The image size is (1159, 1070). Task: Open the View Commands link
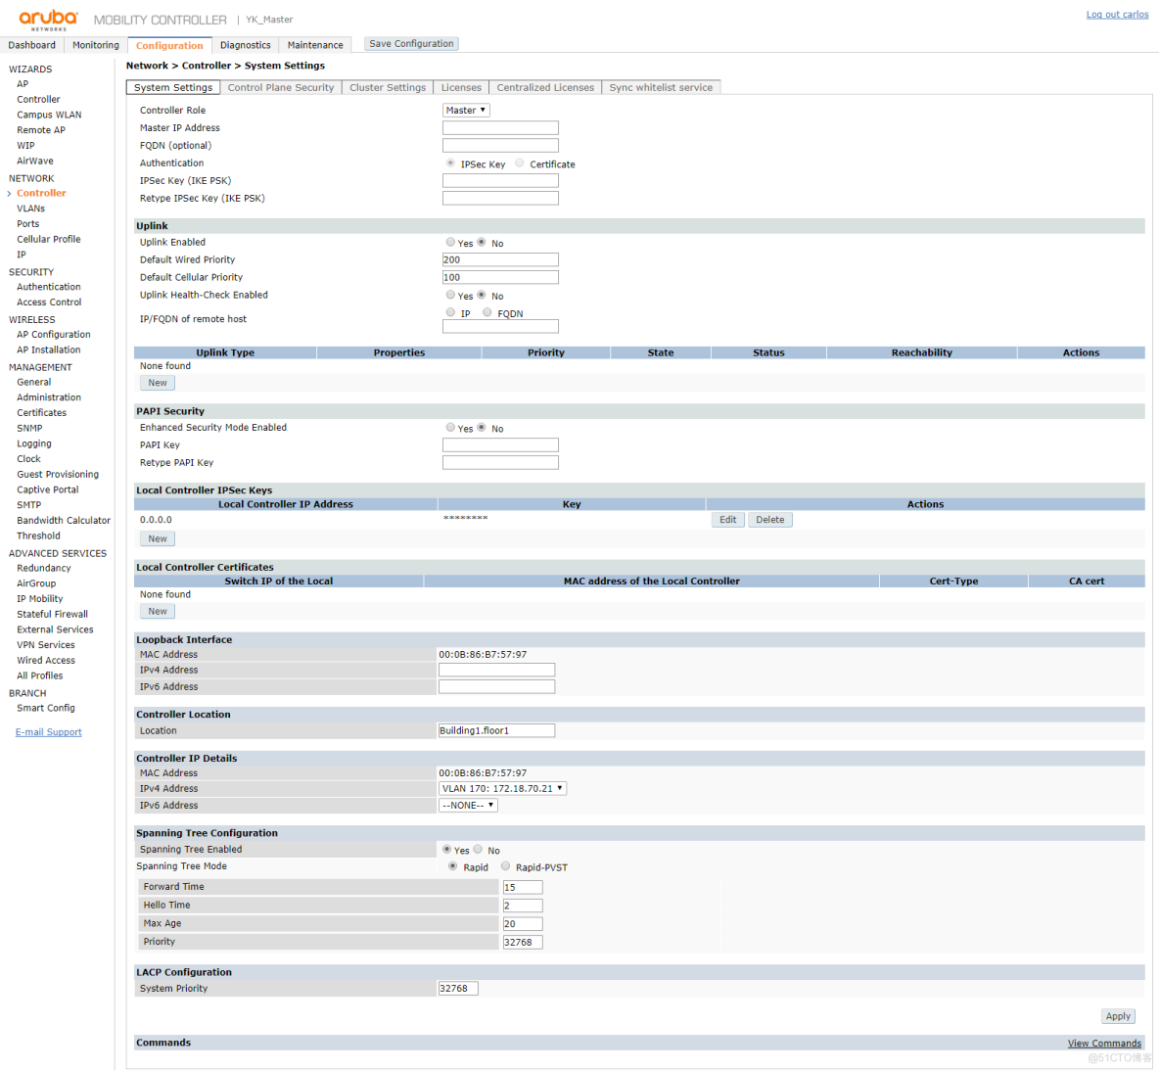click(x=1104, y=1044)
